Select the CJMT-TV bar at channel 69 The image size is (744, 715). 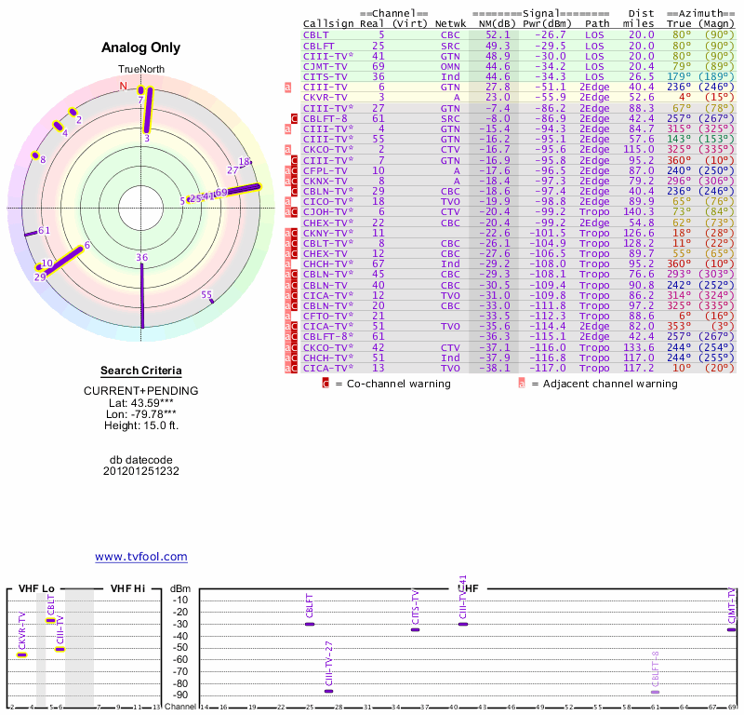point(732,629)
